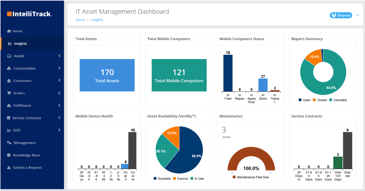365x191 pixels.
Task: Expand the Fulfillment submenu chevron
Action: [59, 106]
